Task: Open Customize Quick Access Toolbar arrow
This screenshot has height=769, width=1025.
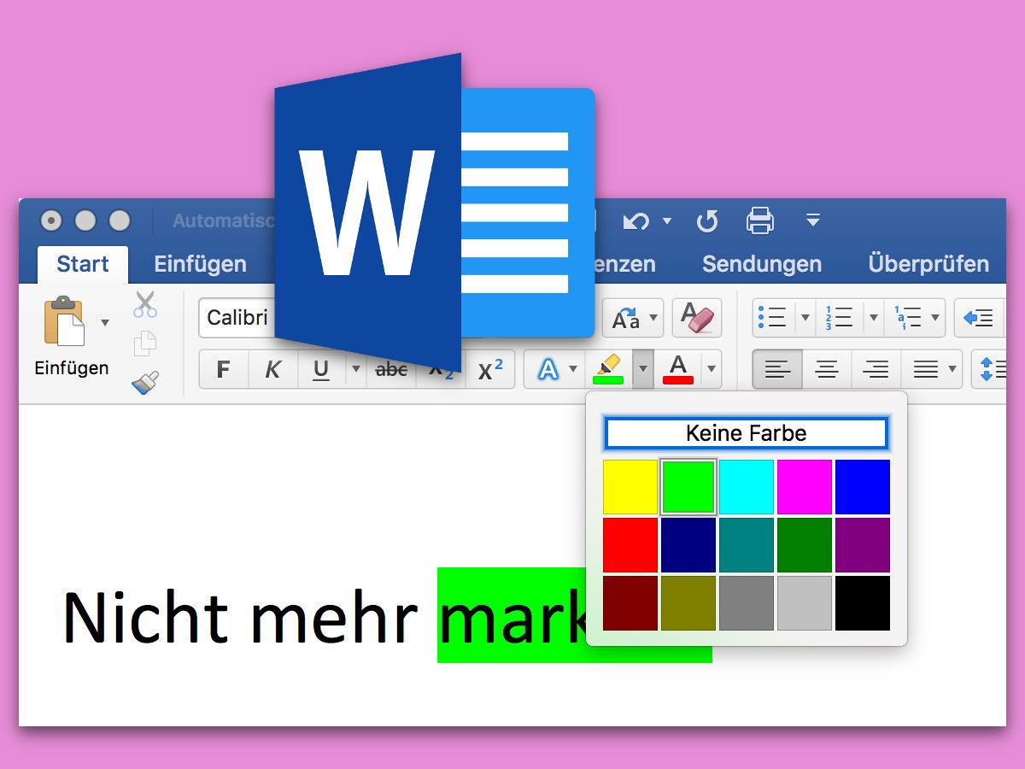Action: click(x=813, y=220)
